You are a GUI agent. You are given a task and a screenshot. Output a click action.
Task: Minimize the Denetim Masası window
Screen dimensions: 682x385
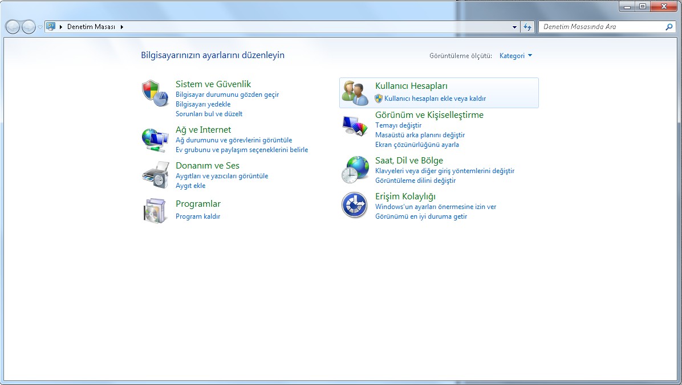(x=627, y=6)
